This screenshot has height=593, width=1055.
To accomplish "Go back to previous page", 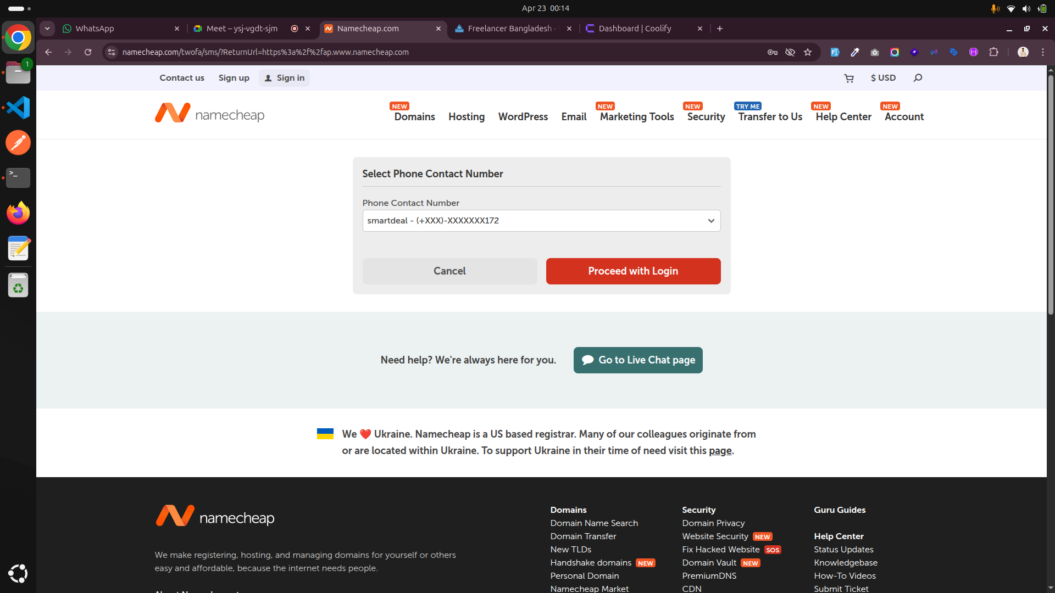I will tap(48, 52).
